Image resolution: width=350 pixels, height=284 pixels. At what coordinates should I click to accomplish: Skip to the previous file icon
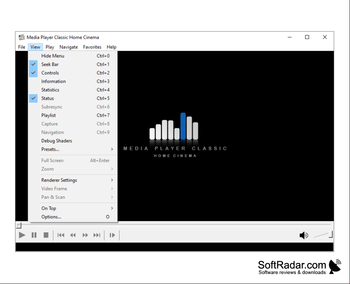point(61,235)
